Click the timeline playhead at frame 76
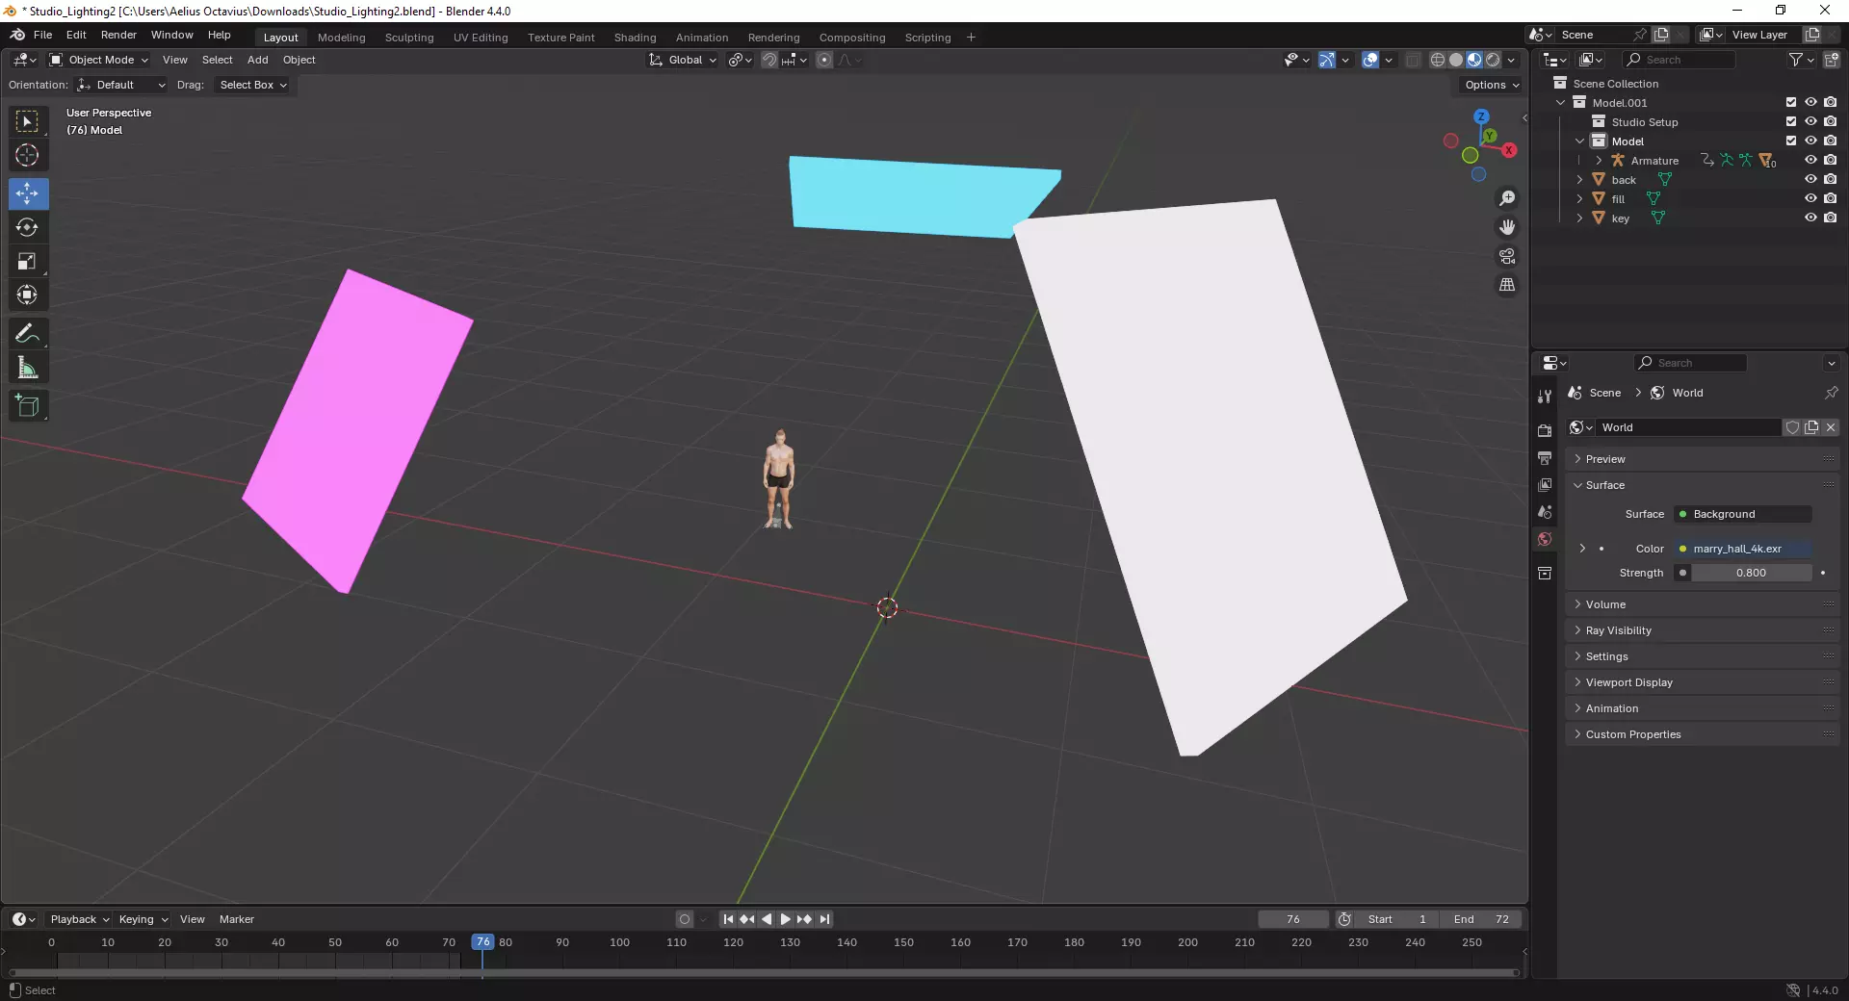 pyautogui.click(x=482, y=942)
